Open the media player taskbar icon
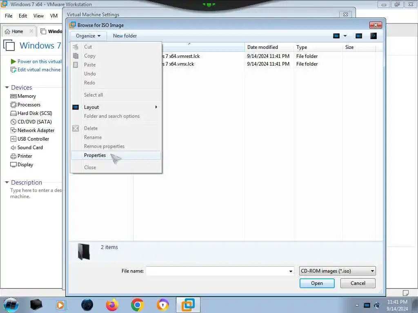418x313 pixels. point(60,305)
